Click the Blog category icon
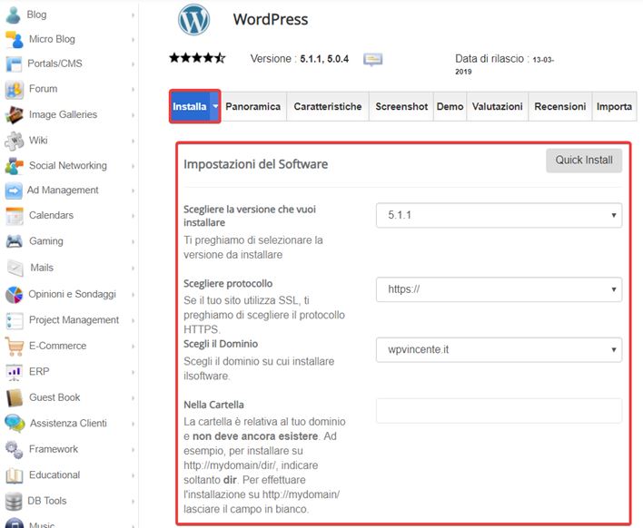Viewport: 643px width, 528px height. [x=14, y=15]
